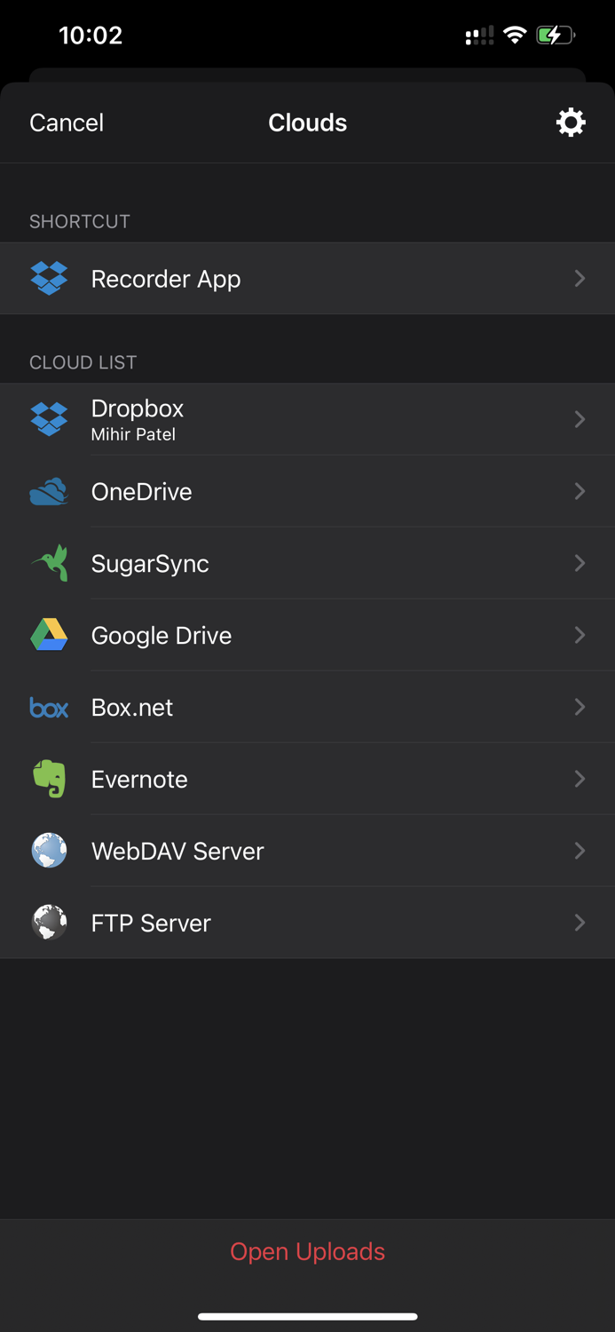Tap the Open Uploads button
Image resolution: width=615 pixels, height=1332 pixels.
pyautogui.click(x=308, y=1251)
